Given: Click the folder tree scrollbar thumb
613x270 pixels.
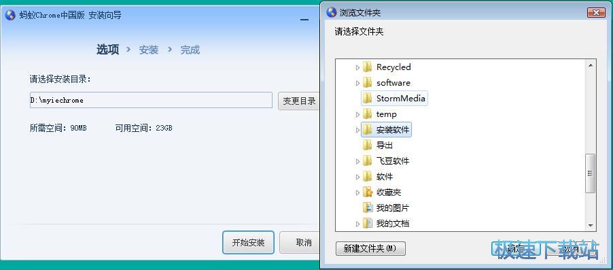Looking at the screenshot, I should 590,173.
